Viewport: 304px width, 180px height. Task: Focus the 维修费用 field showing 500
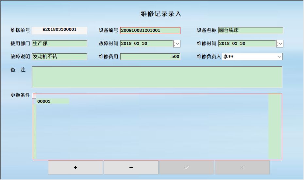pos(150,57)
